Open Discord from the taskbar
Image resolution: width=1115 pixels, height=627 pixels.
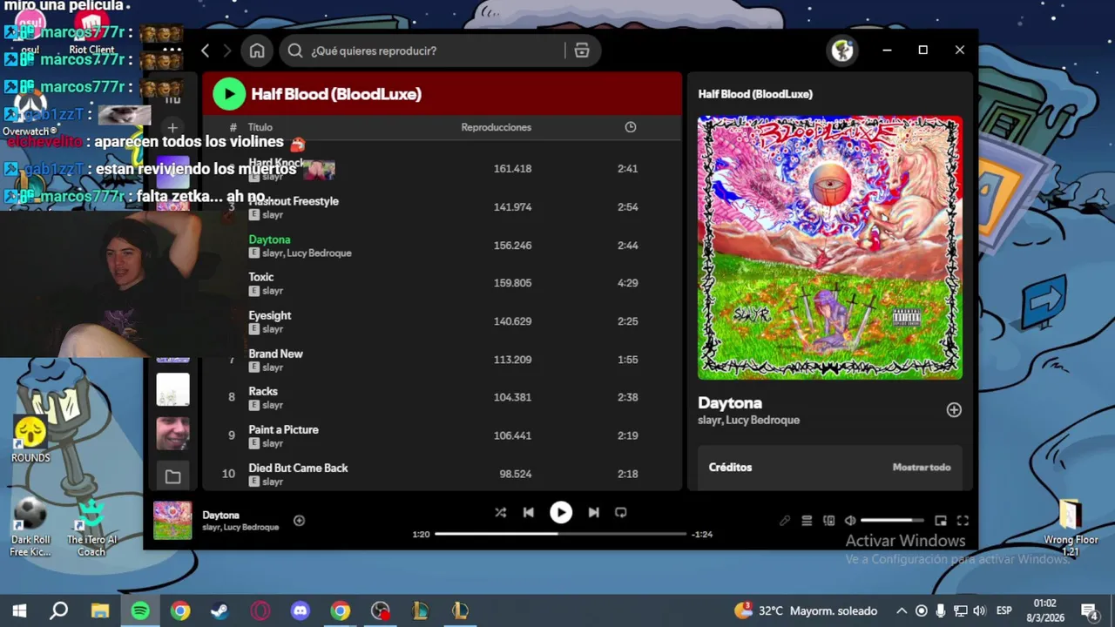pyautogui.click(x=301, y=611)
